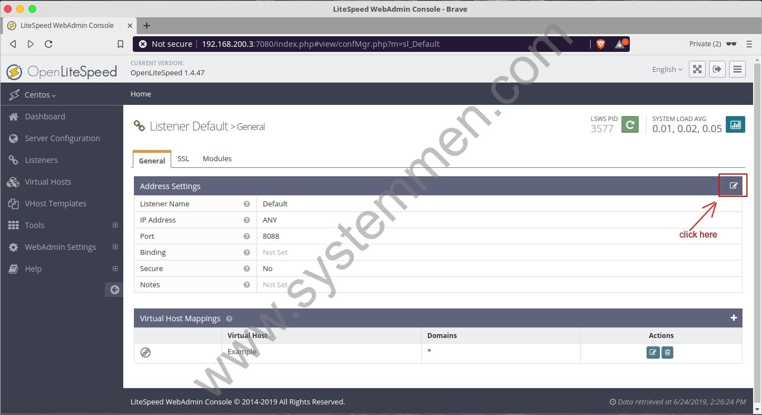Image resolution: width=762 pixels, height=415 pixels.
Task: Click the system load average values
Action: point(687,129)
